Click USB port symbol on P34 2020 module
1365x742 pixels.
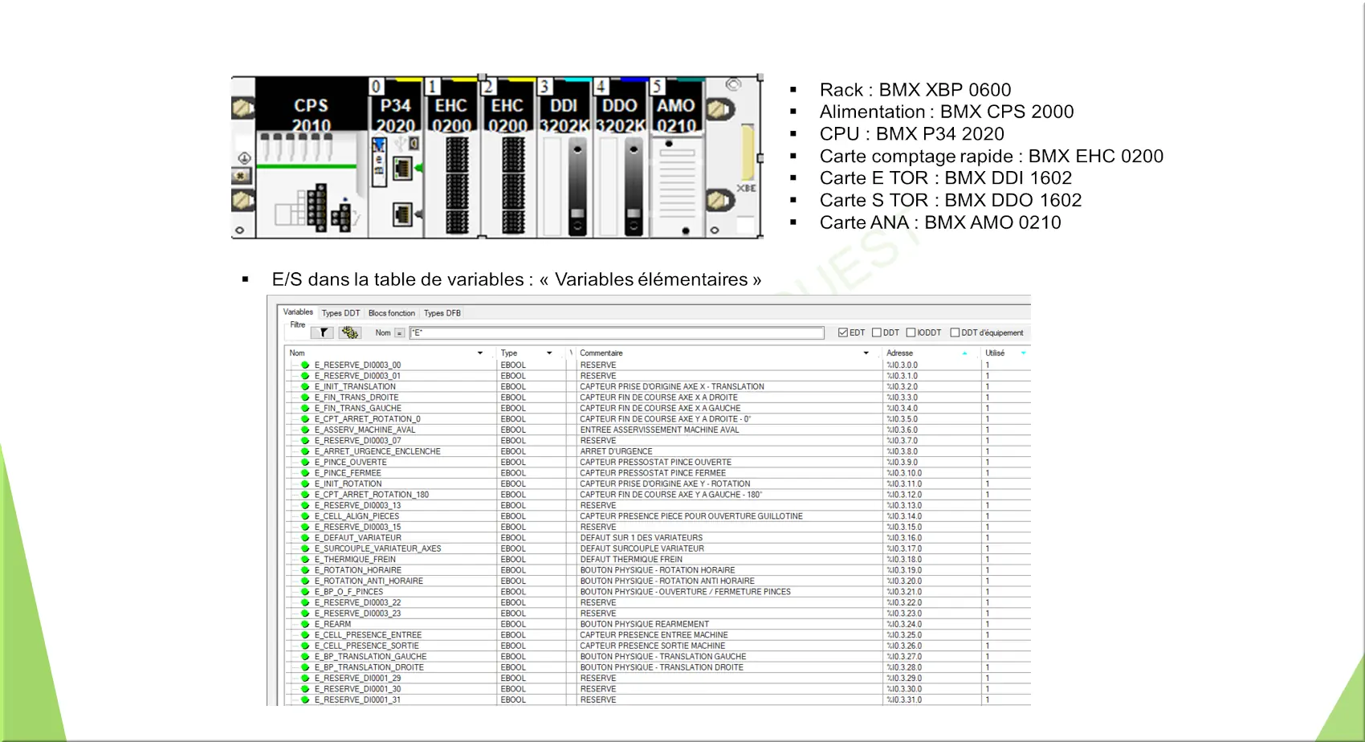(400, 144)
